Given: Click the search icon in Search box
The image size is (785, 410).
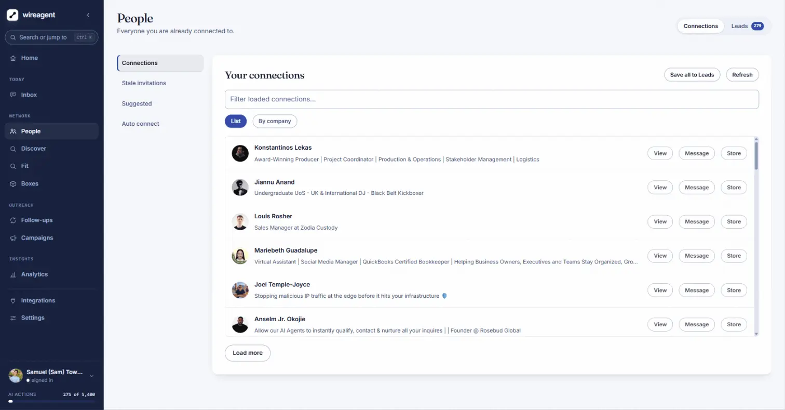Looking at the screenshot, I should pyautogui.click(x=13, y=37).
